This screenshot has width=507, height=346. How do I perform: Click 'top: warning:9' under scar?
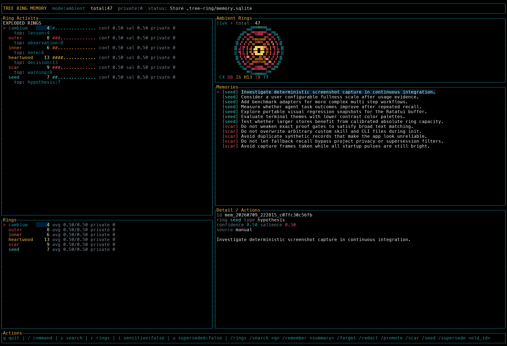[33, 72]
